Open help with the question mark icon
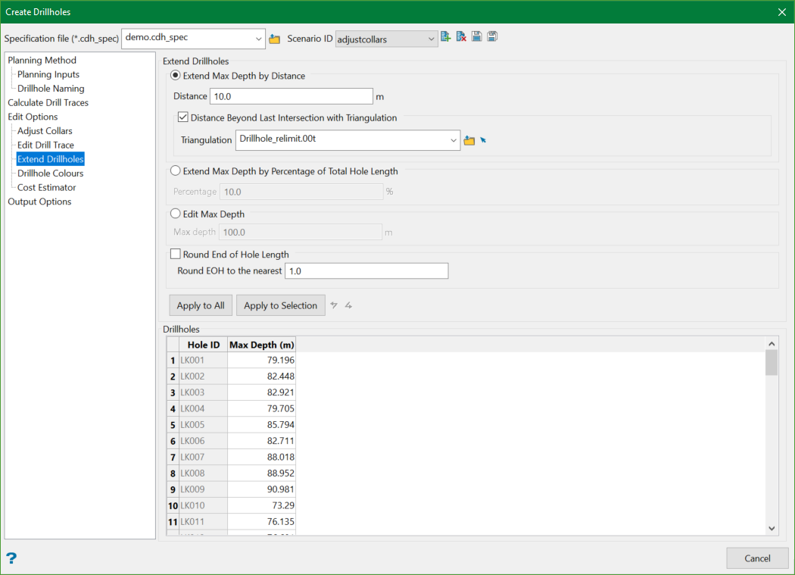Viewport: 795px width, 575px height. [x=11, y=558]
